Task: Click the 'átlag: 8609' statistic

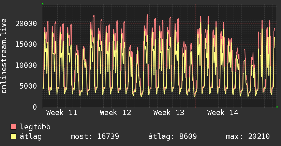Action: pyautogui.click(x=173, y=136)
